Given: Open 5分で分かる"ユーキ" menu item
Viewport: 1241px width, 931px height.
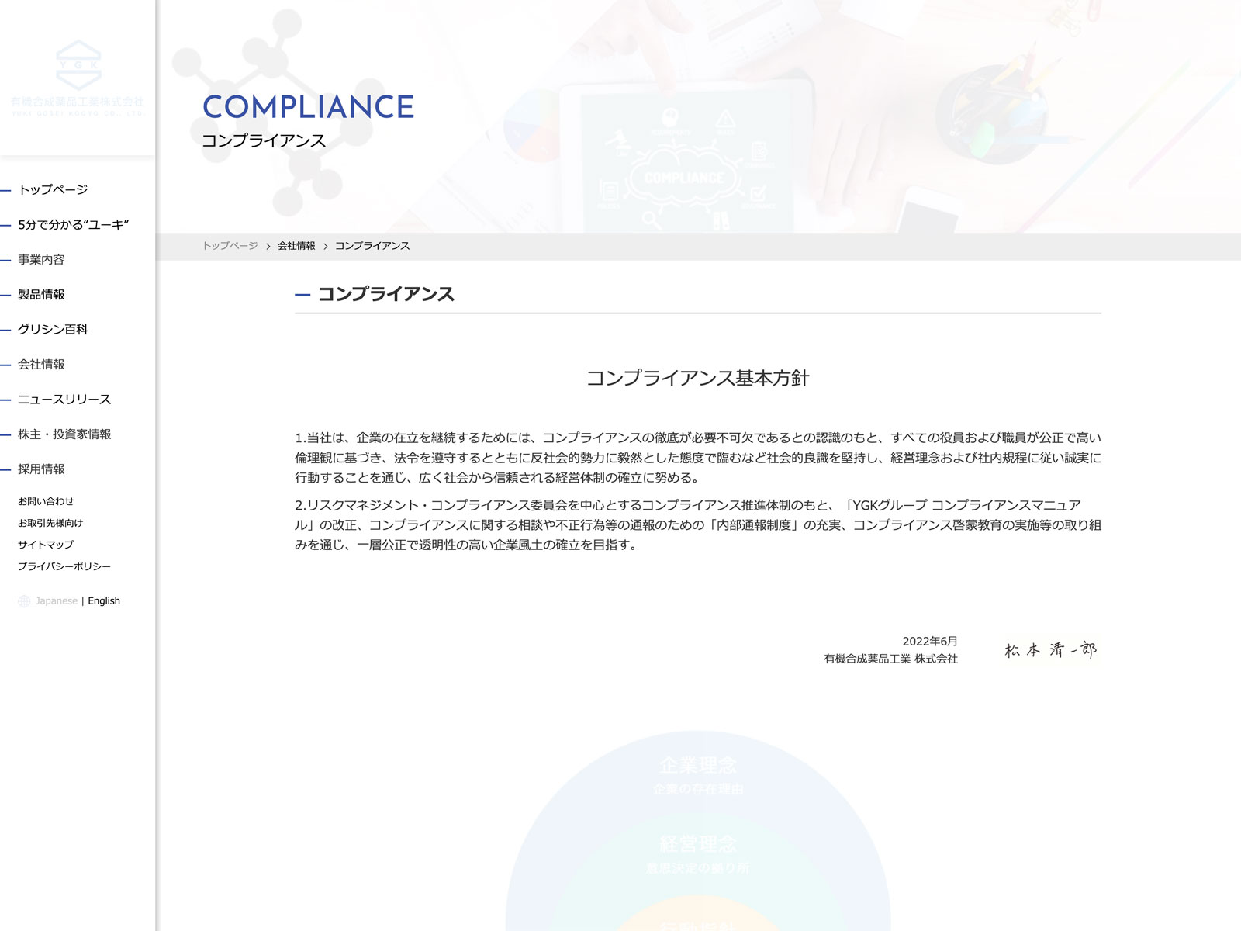Looking at the screenshot, I should tap(73, 224).
